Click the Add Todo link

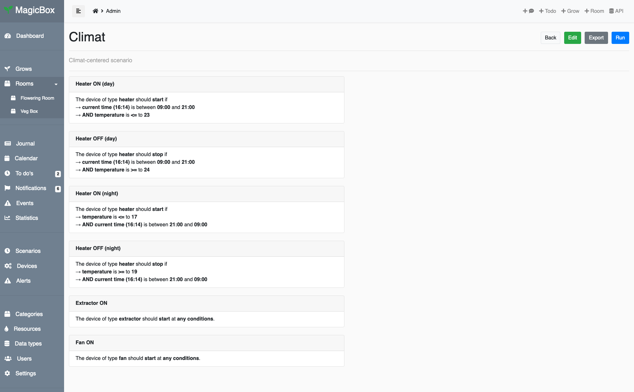pos(548,11)
